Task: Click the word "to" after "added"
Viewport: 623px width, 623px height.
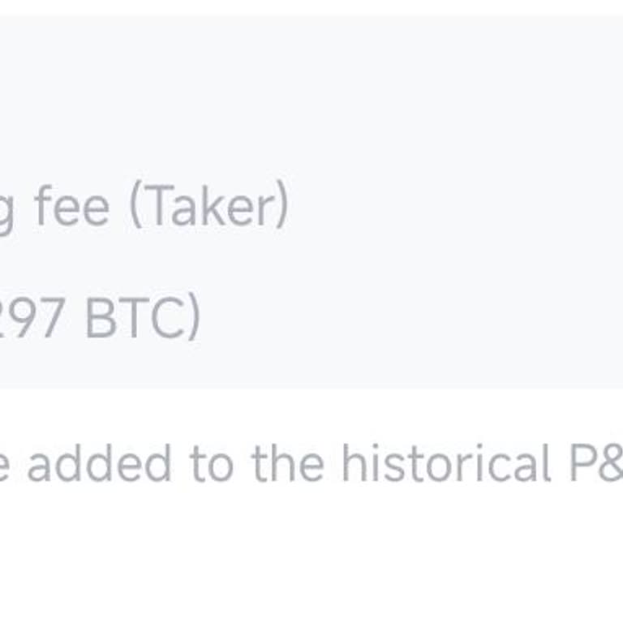Action: (x=211, y=464)
